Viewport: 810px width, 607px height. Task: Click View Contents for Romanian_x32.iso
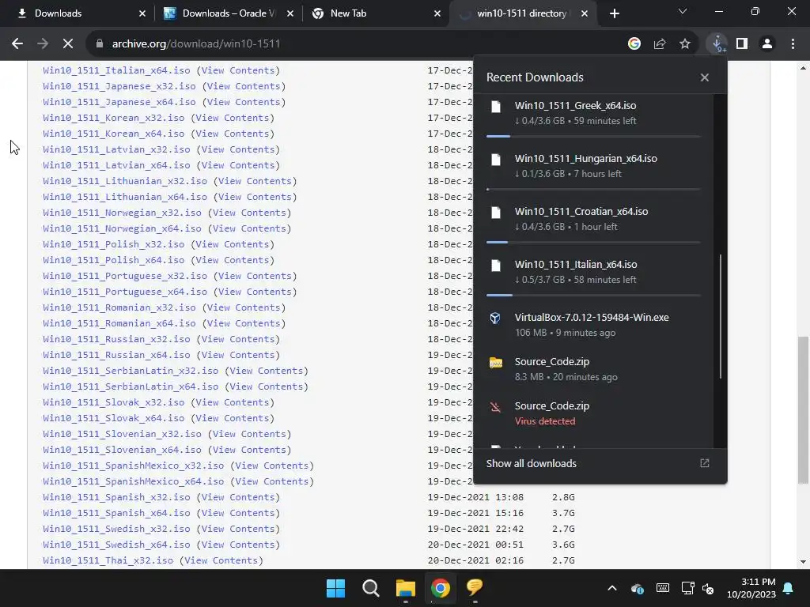[244, 307]
